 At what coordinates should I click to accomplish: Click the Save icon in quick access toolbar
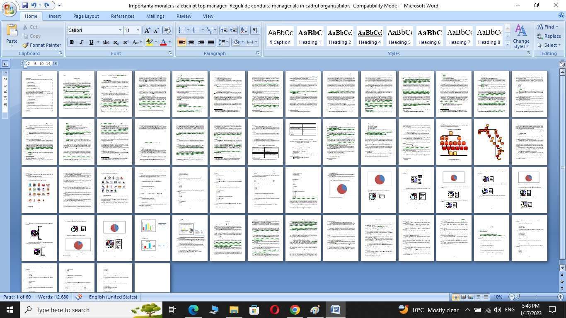coord(25,5)
